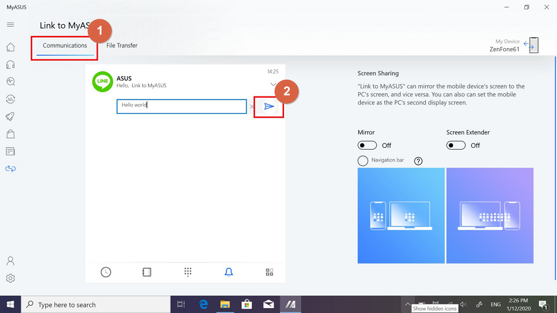Screen dimensions: 557x313
Task: Open File Explorer from taskbar
Action: [x=225, y=304]
